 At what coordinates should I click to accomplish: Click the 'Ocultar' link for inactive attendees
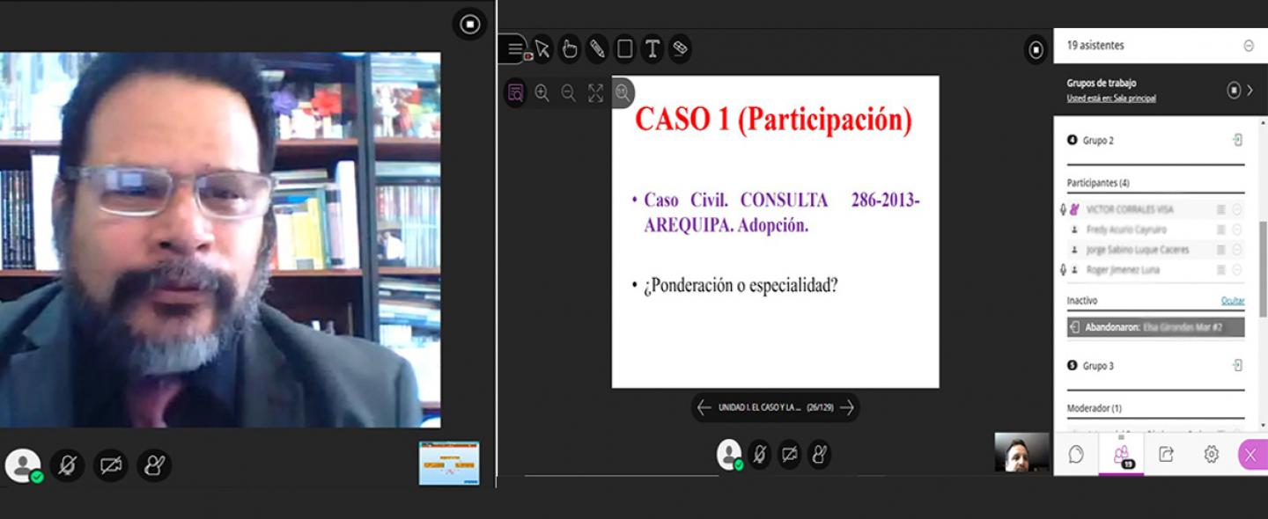point(1233,301)
